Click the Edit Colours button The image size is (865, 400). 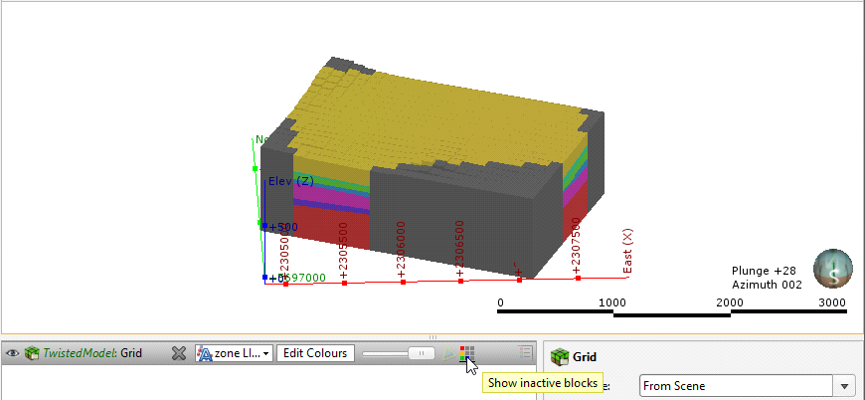coord(314,353)
